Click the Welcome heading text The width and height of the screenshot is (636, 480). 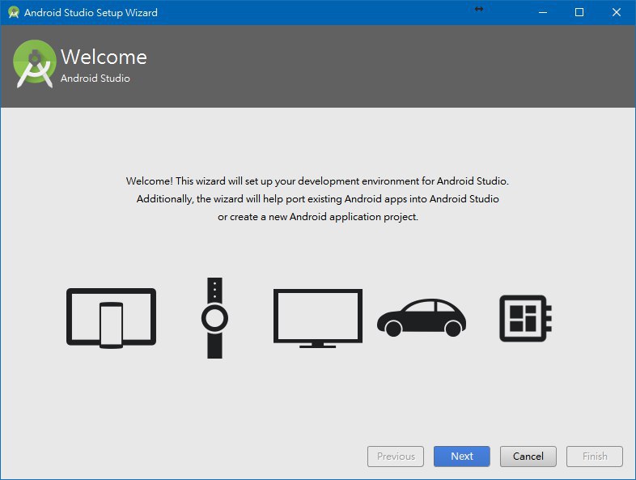104,57
